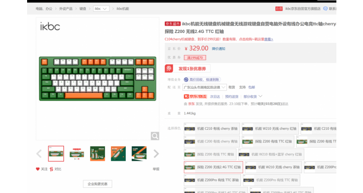Click the 高价回收 recycle service icon
The height and width of the screenshot is (193, 363).
coord(186,80)
